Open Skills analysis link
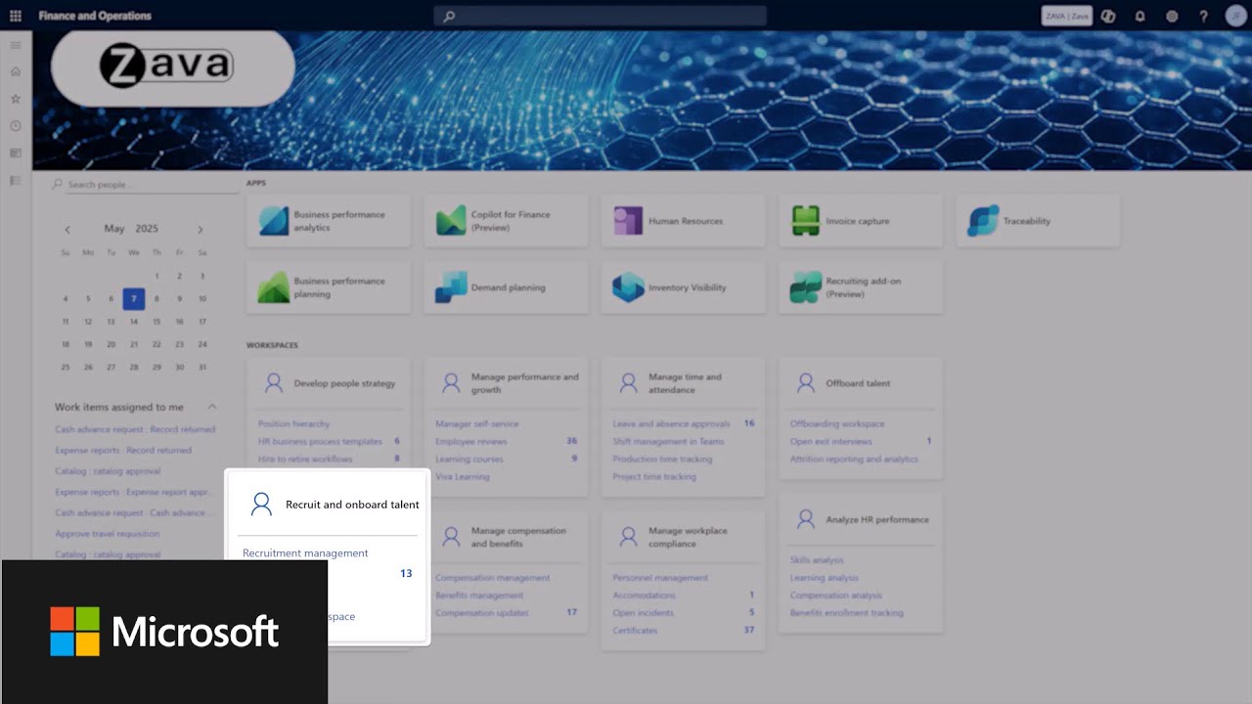1252x704 pixels. (817, 560)
